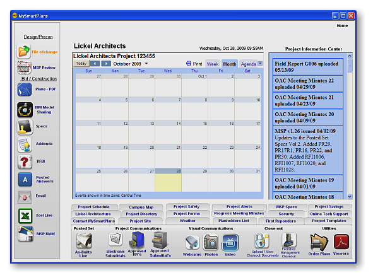Open the First Reponders tab
The width and height of the screenshot is (373, 280).
click(x=281, y=221)
